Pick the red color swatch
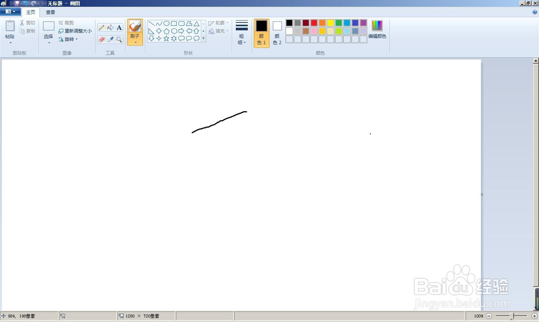Image resolution: width=539 pixels, height=322 pixels. tap(314, 23)
